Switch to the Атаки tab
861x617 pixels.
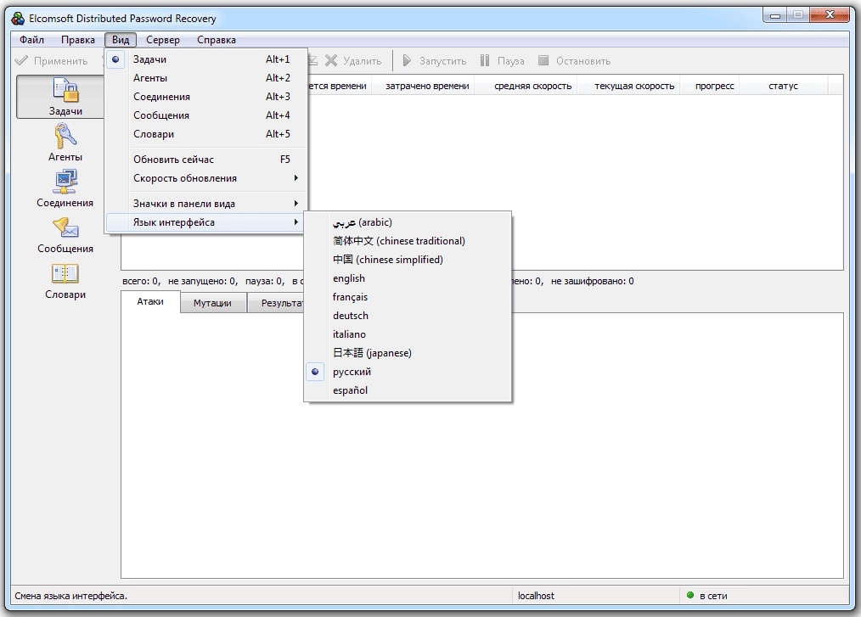150,301
